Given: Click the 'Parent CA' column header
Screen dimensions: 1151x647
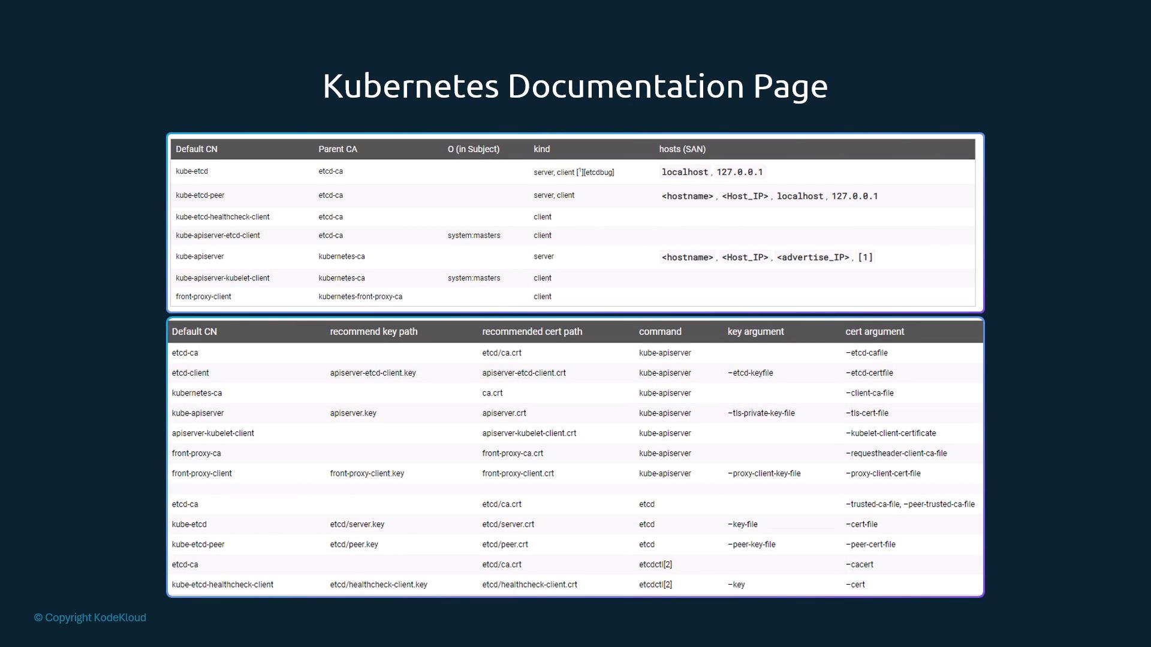Looking at the screenshot, I should tap(338, 149).
